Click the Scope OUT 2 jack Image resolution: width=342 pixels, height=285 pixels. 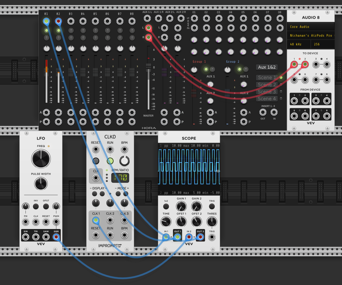(200, 237)
